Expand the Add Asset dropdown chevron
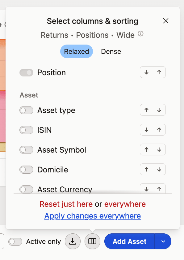The height and width of the screenshot is (260, 184). pyautogui.click(x=163, y=241)
